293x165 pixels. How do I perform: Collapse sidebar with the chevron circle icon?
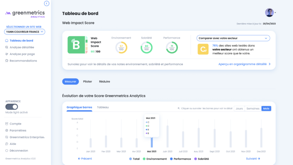tap(47, 3)
